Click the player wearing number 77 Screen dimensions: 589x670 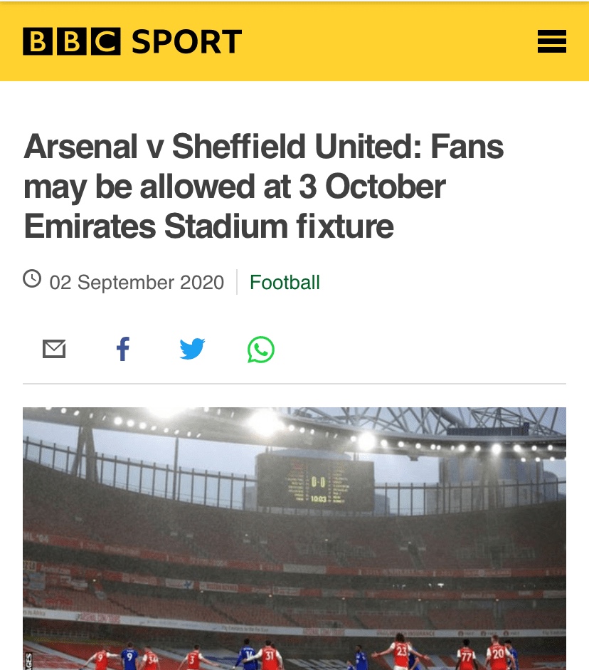coord(467,656)
